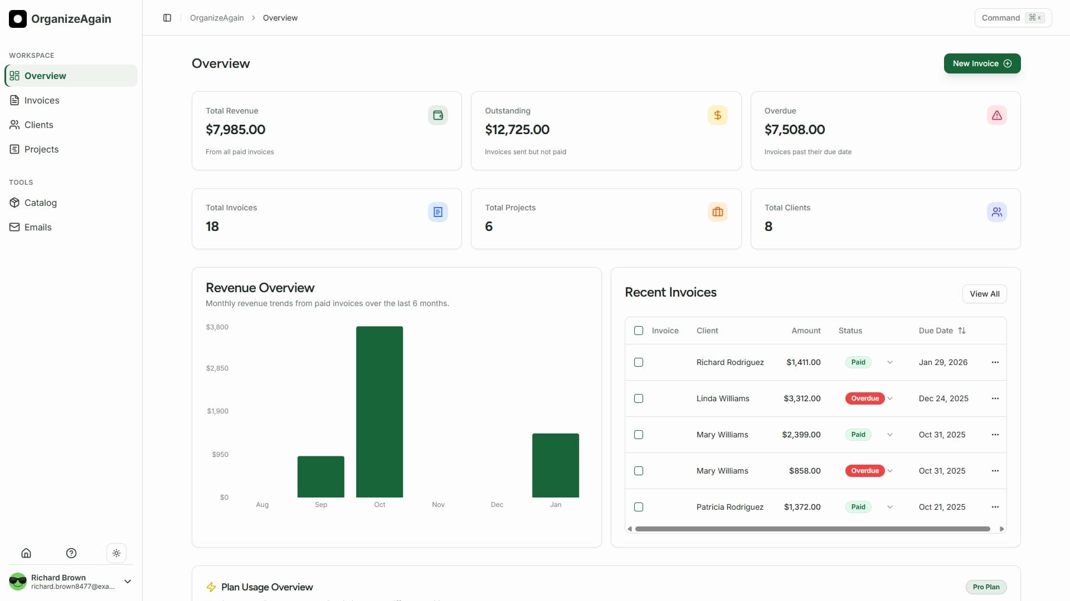Click the invoices table horizontal scrollbar
The image size is (1070, 601).
click(813, 529)
